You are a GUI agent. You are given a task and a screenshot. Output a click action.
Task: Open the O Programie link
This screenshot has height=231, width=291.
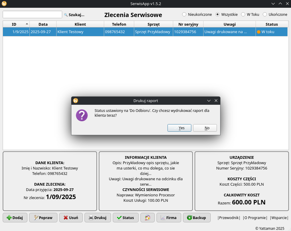pos(255,218)
